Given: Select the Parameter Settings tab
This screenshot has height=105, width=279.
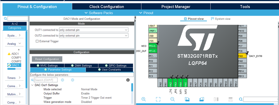Looking at the screenshot, I should click(58, 70).
